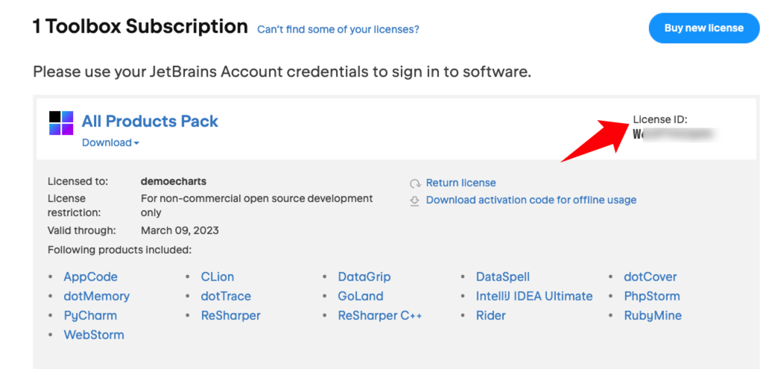
Task: Open the ReSharper C++ product link
Action: (x=379, y=315)
